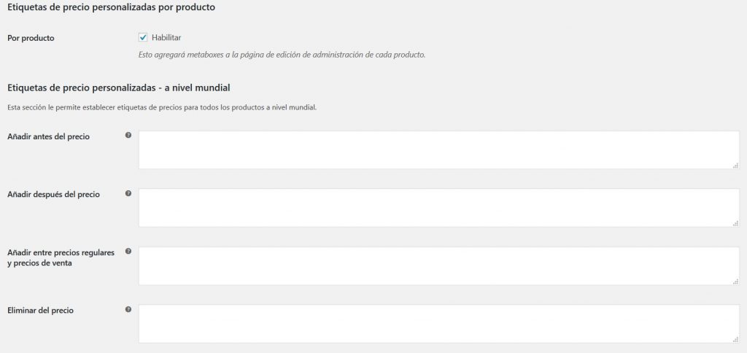Click the Eliminar del precio label
Screen dimensions: 747x353
coord(40,311)
